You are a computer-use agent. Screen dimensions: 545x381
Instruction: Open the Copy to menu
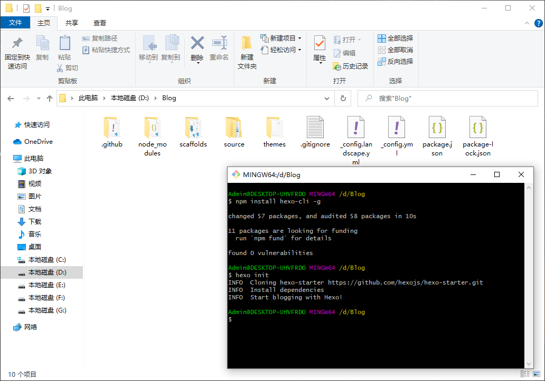pyautogui.click(x=171, y=48)
